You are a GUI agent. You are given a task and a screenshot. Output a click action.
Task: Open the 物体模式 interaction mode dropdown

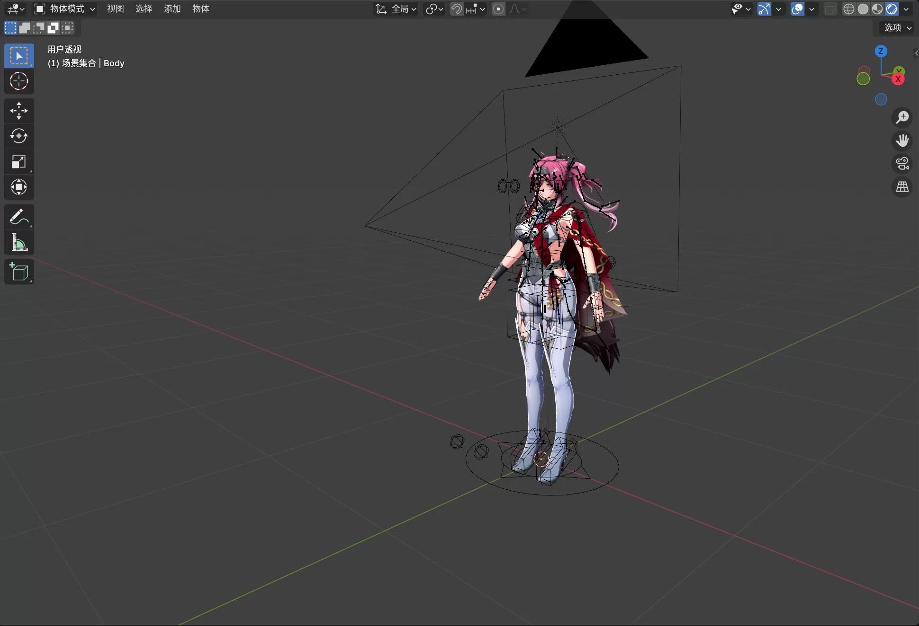pos(65,9)
